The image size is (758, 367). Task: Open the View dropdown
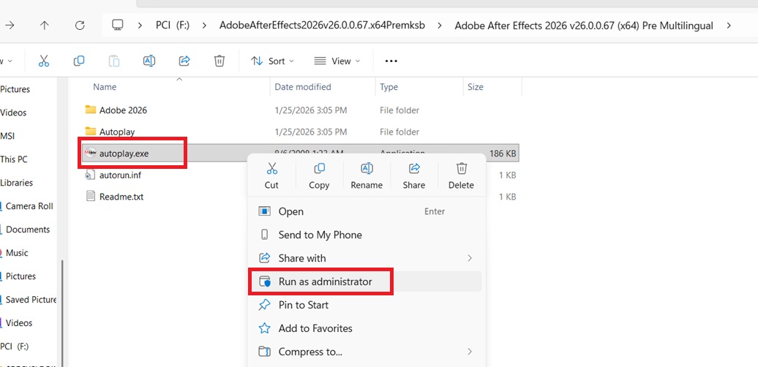point(337,61)
